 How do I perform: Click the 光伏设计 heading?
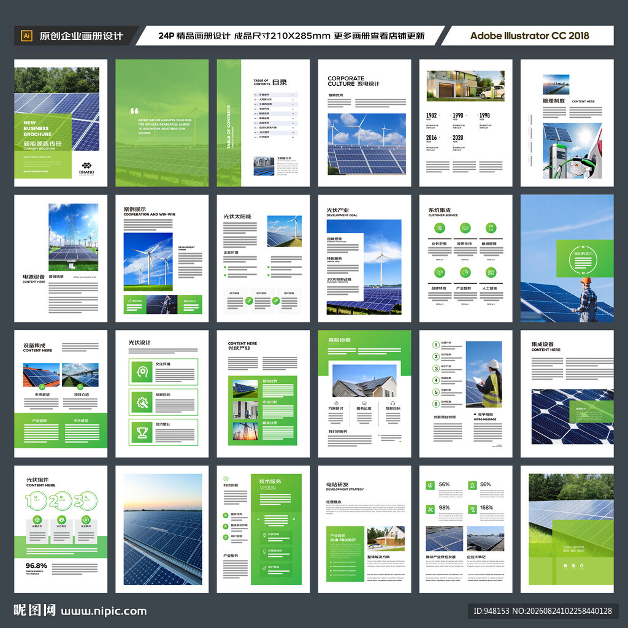[139, 342]
